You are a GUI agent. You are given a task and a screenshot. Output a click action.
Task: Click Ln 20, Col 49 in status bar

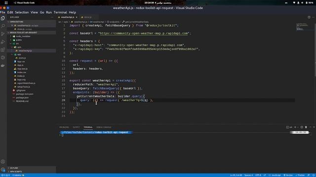236,175
